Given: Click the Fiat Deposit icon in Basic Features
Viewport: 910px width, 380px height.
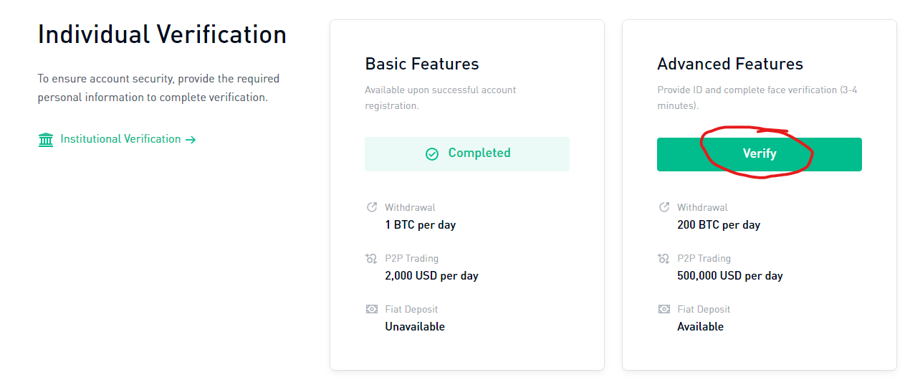Looking at the screenshot, I should [372, 309].
